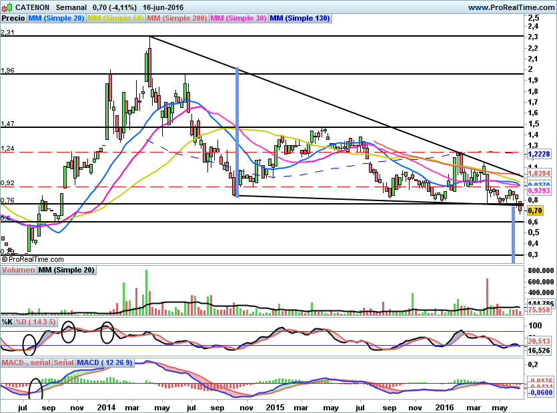Click the Señal signal label
The width and height of the screenshot is (557, 413).
pyautogui.click(x=64, y=362)
